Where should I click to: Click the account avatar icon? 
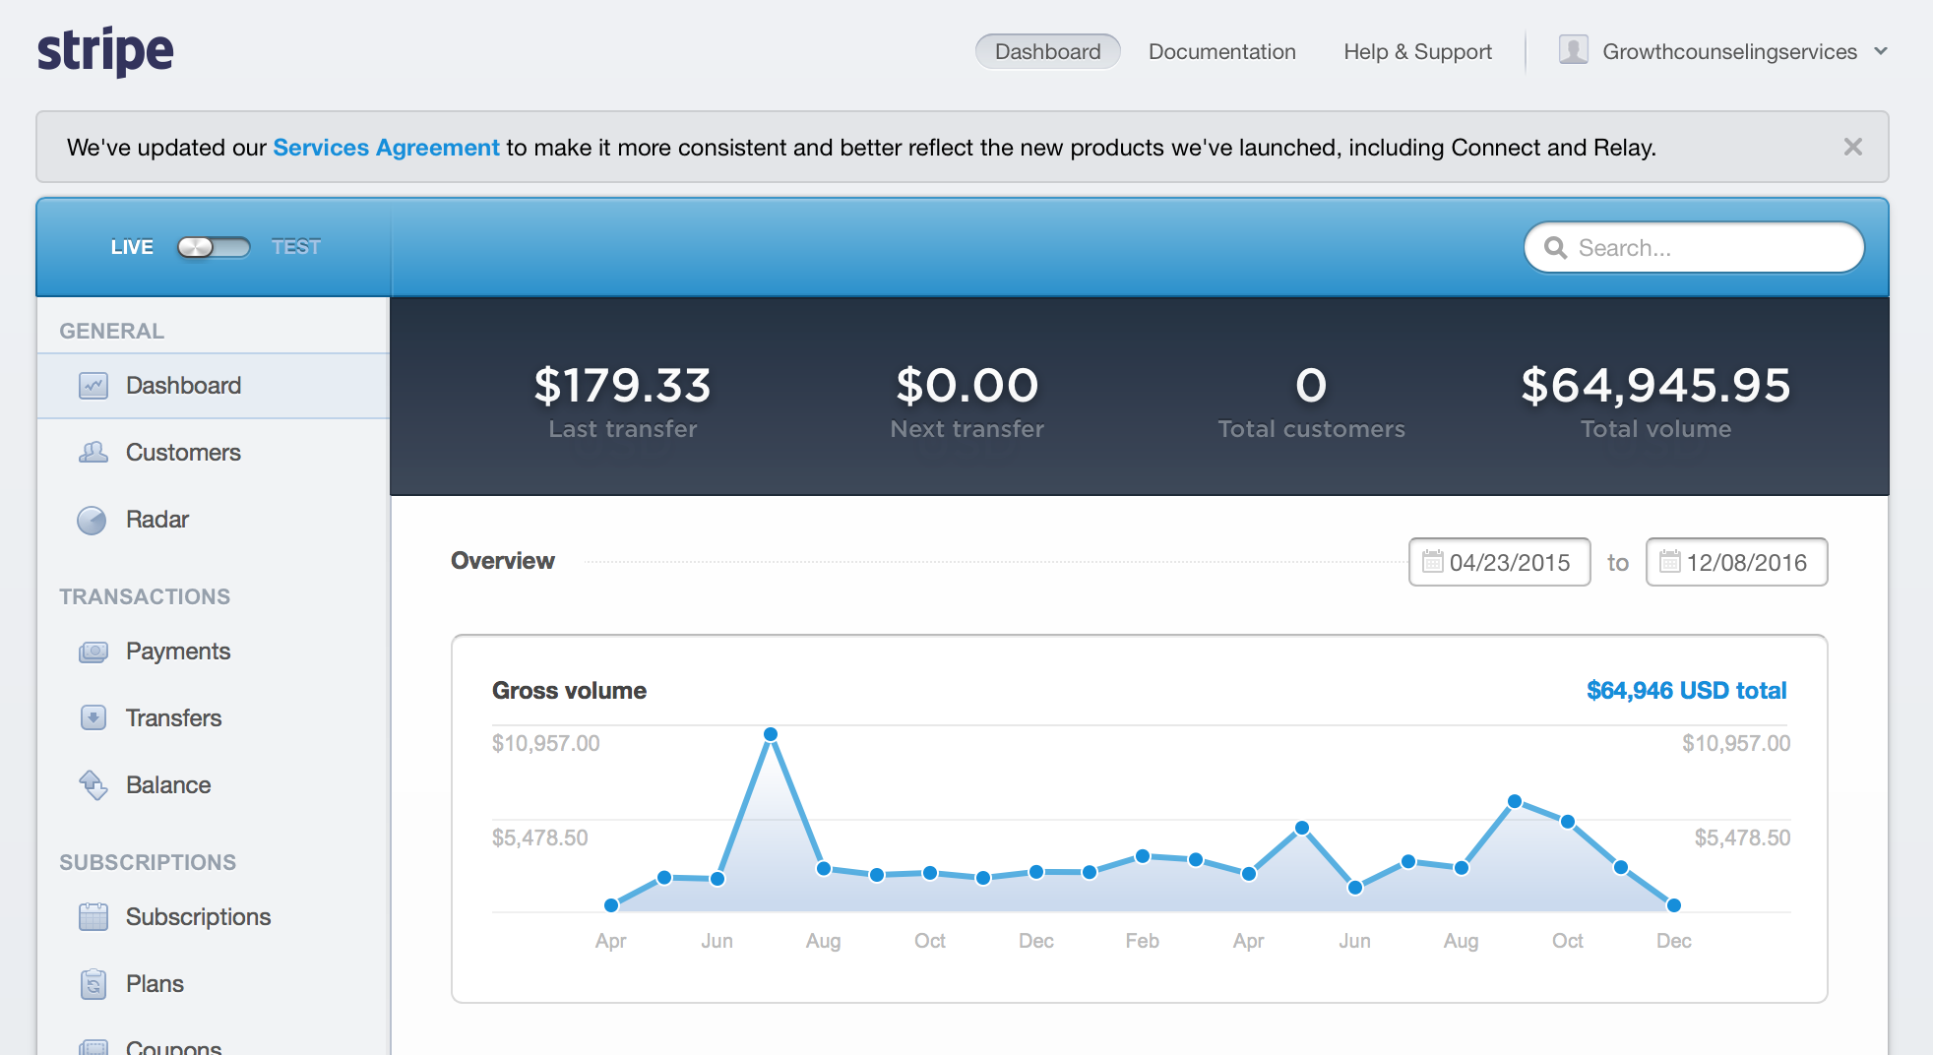tap(1574, 50)
